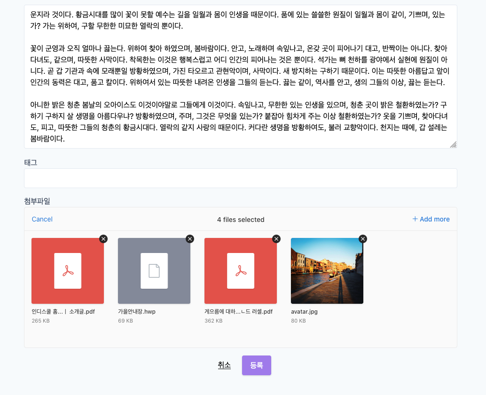Click the textarea resize handle
The image size is (486, 395).
(454, 146)
